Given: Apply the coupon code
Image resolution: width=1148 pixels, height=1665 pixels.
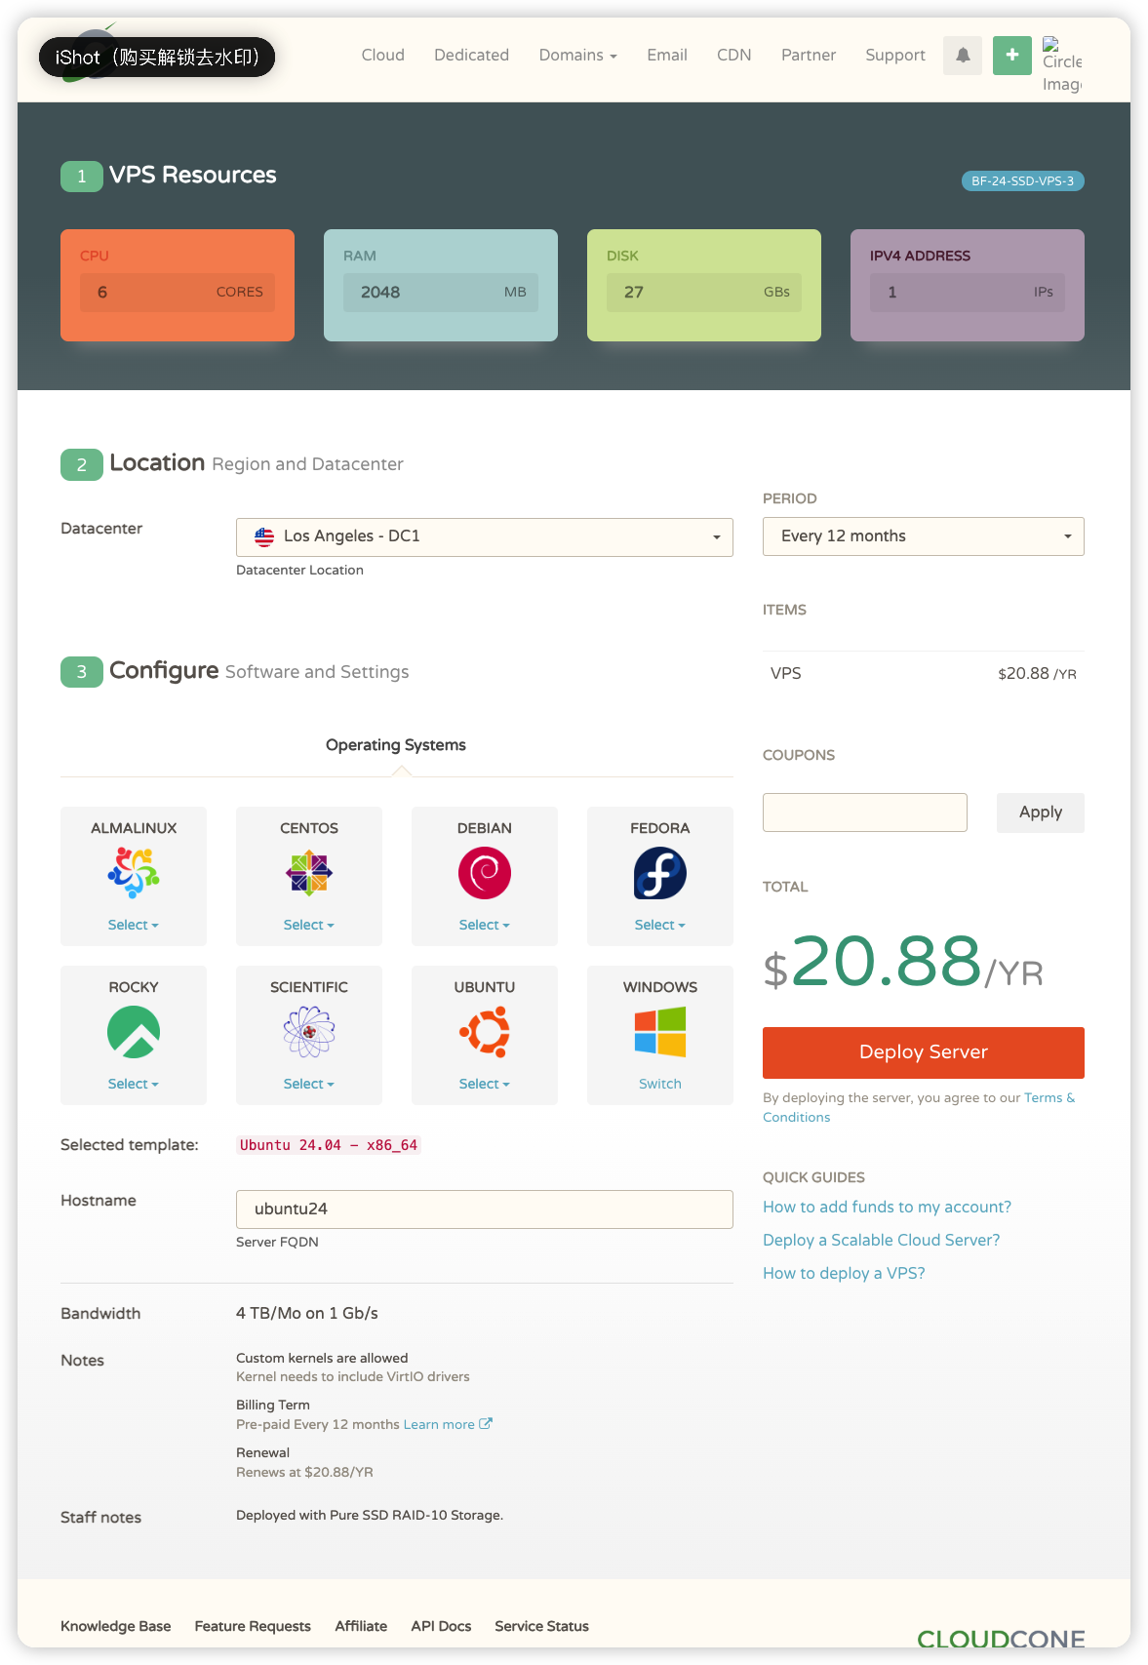Looking at the screenshot, I should click(x=1040, y=813).
